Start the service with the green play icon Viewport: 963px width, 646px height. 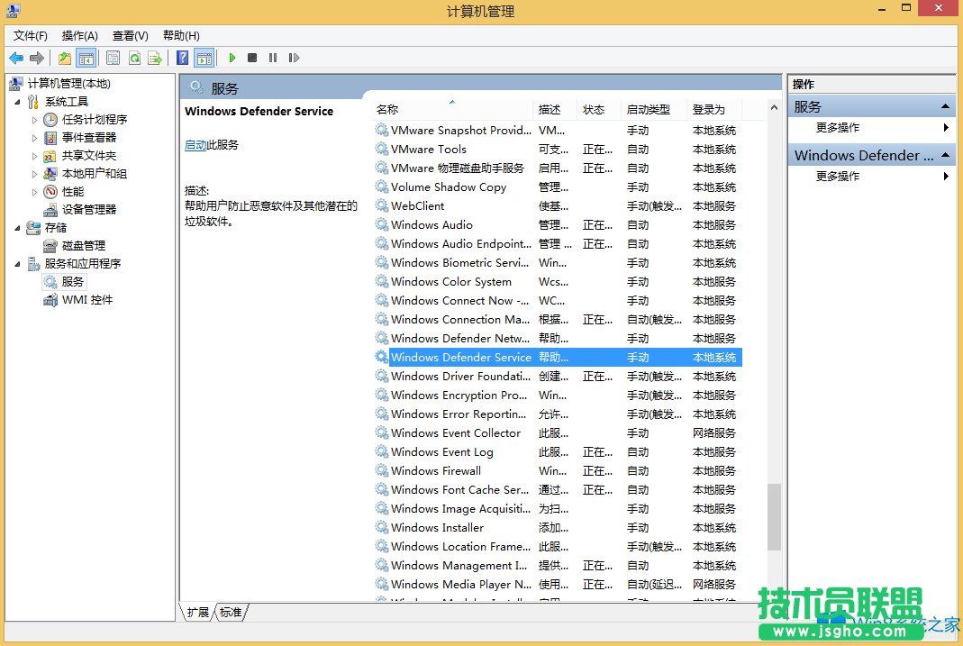[x=232, y=58]
